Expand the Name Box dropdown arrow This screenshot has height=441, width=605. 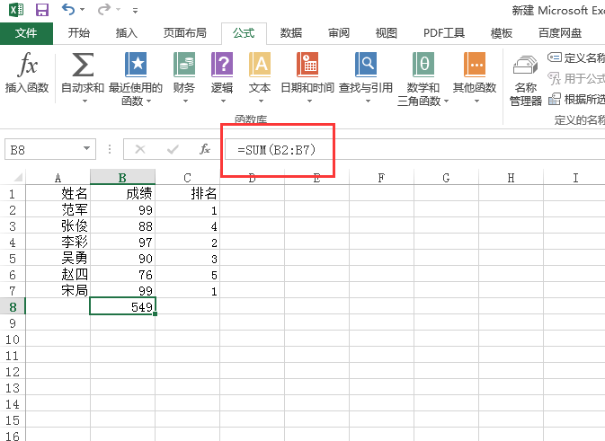pos(87,148)
